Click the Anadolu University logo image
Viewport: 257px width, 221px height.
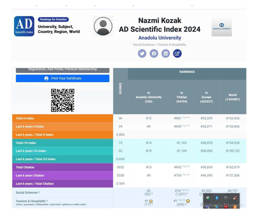[222, 27]
